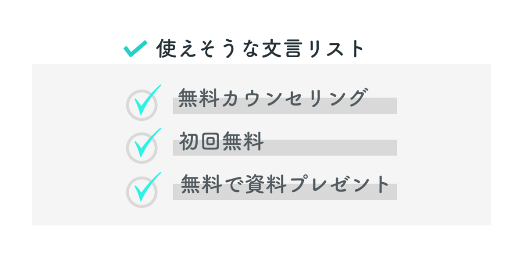
Task: Click gray highlight bar right of 初回無料
Action: click(332, 147)
